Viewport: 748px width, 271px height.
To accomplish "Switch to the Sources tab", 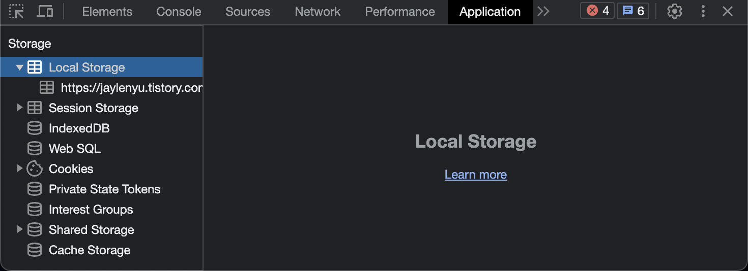I will pos(248,12).
